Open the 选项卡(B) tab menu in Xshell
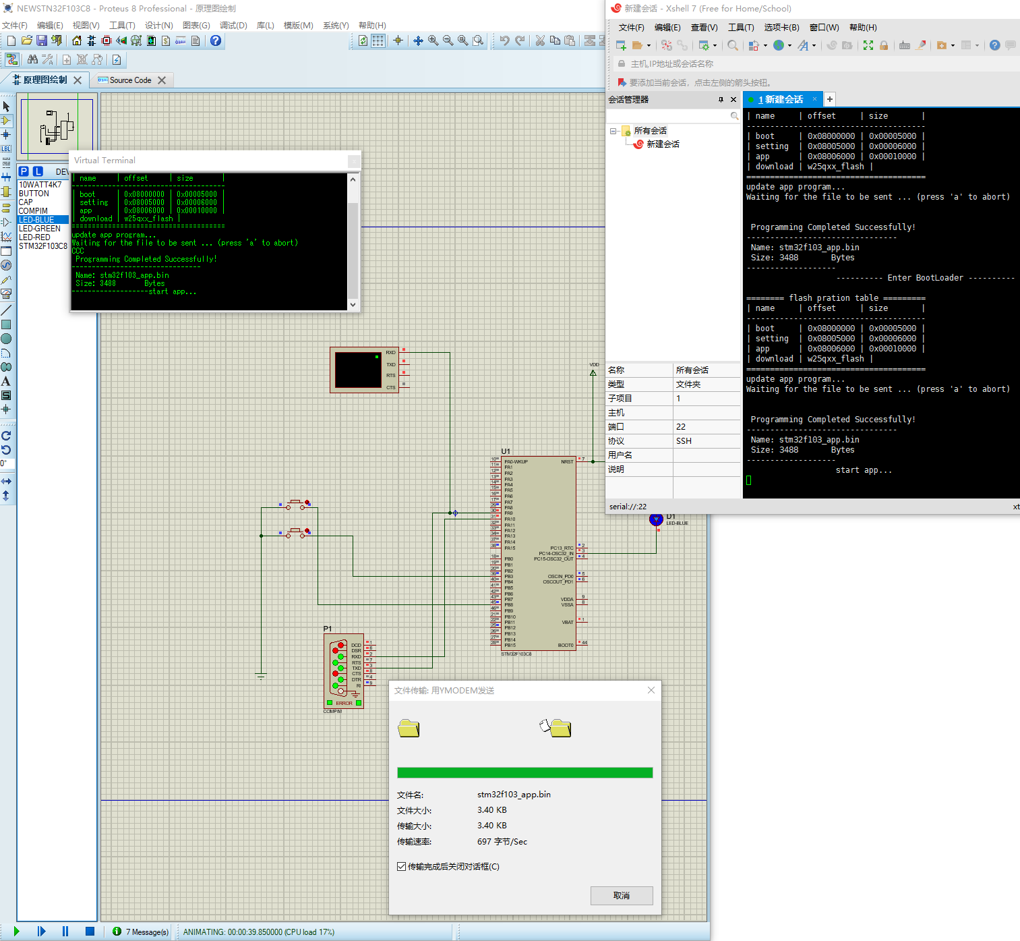 [781, 28]
